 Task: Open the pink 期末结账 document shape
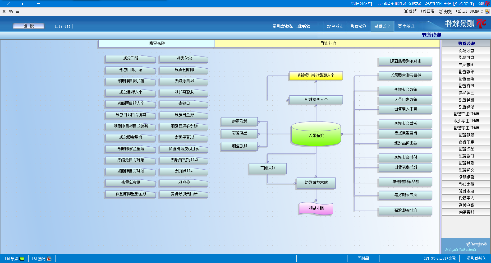(316, 208)
